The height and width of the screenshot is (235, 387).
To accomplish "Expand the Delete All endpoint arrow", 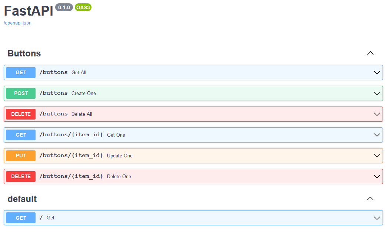I will point(377,114).
